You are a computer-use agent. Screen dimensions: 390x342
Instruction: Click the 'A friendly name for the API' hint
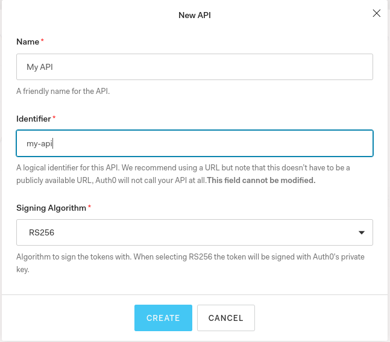pyautogui.click(x=63, y=91)
